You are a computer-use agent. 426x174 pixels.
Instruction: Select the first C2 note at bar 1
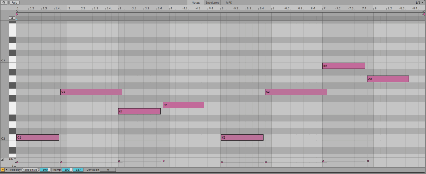pos(38,137)
